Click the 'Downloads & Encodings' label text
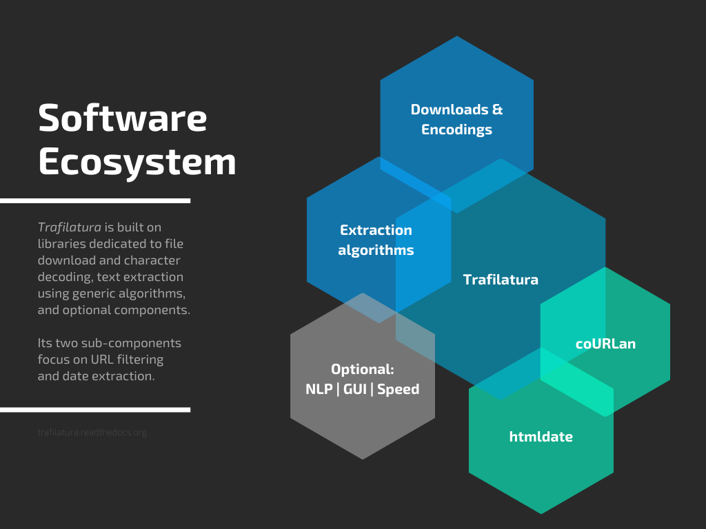This screenshot has width=706, height=529. tap(456, 119)
